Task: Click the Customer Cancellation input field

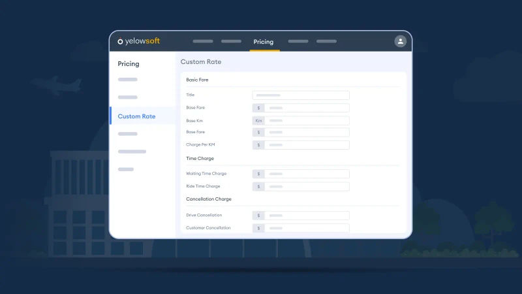Action: [306, 228]
